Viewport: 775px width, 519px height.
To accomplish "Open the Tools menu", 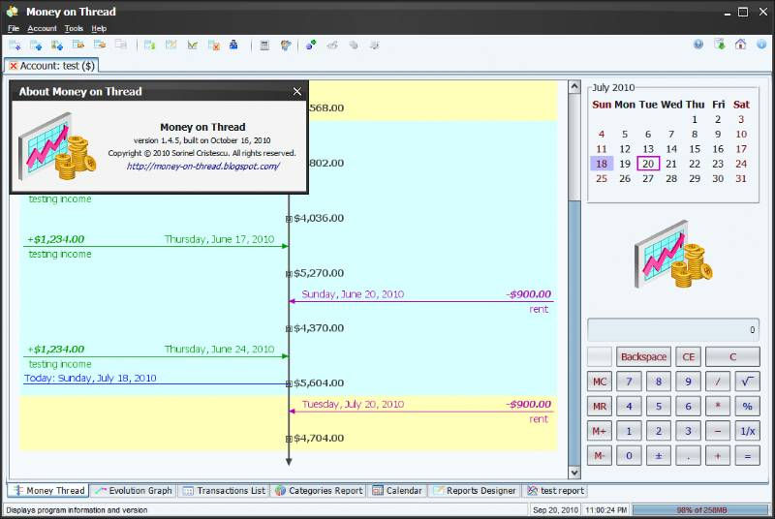I will (x=74, y=29).
